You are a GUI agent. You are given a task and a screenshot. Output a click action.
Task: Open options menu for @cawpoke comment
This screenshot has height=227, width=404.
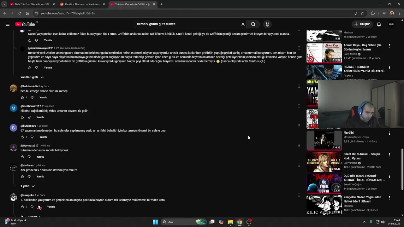[x=299, y=195]
